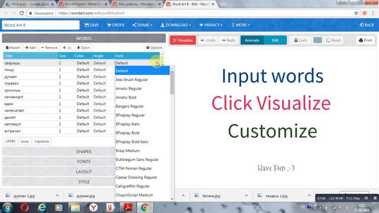Toggle the Lock button
The width and height of the screenshot is (379, 213).
click(300, 40)
